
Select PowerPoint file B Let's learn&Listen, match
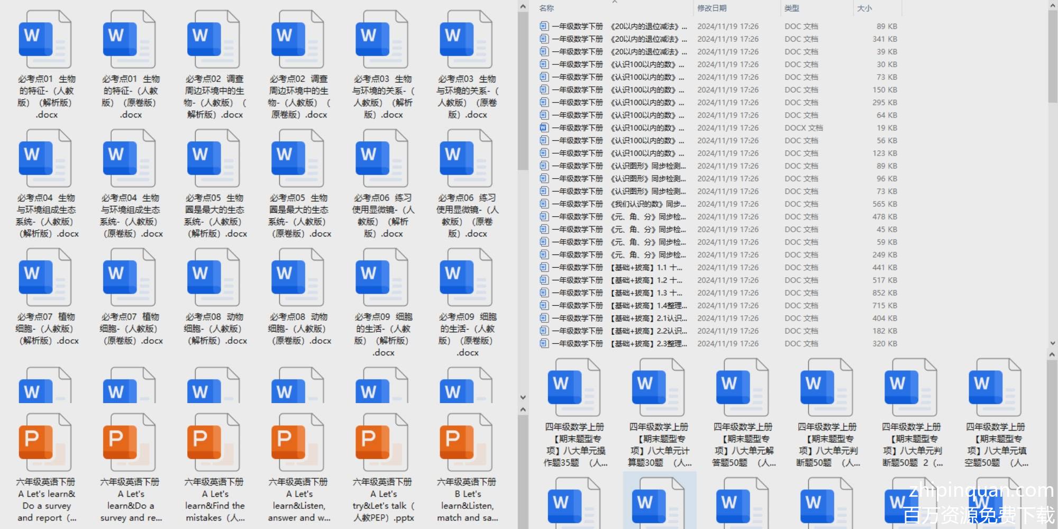click(466, 443)
